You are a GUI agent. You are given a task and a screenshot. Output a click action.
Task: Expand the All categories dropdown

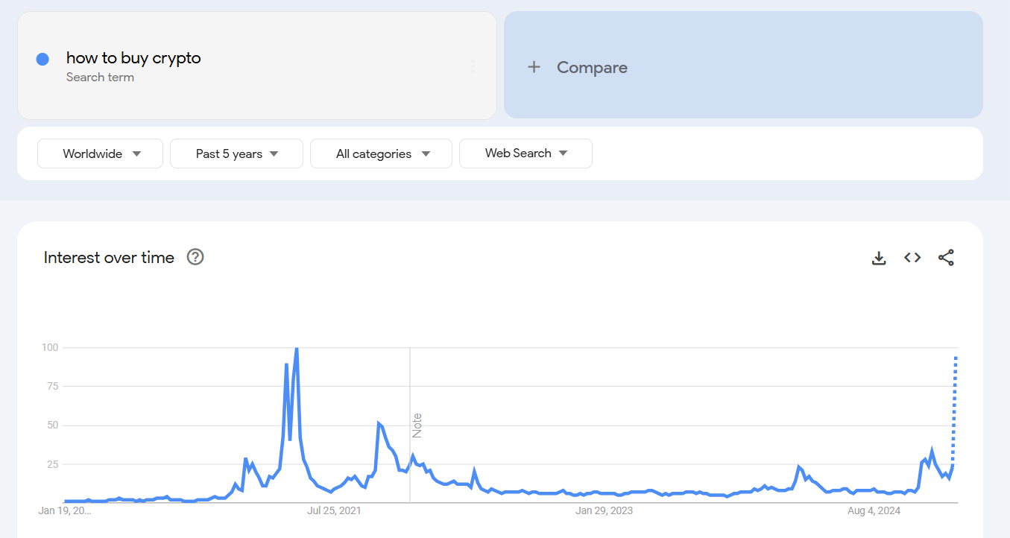click(x=381, y=154)
